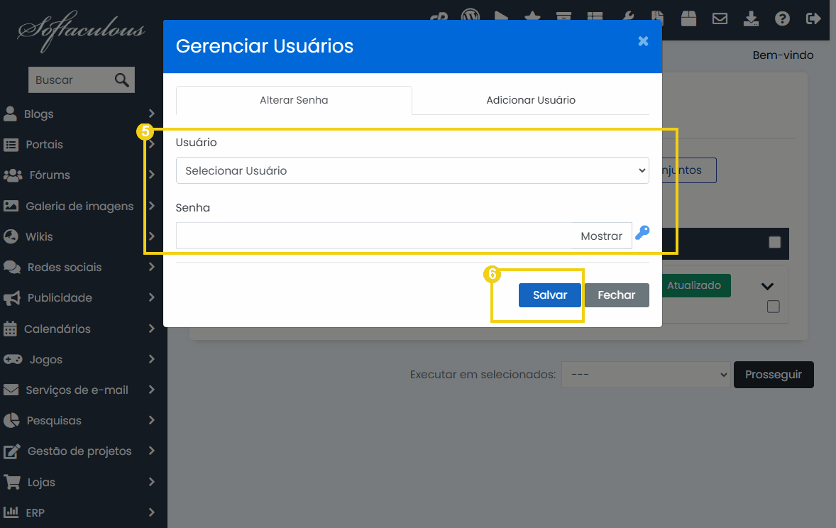836x528 pixels.
Task: Click the Lojas shopping cart icon
Action: [12, 482]
